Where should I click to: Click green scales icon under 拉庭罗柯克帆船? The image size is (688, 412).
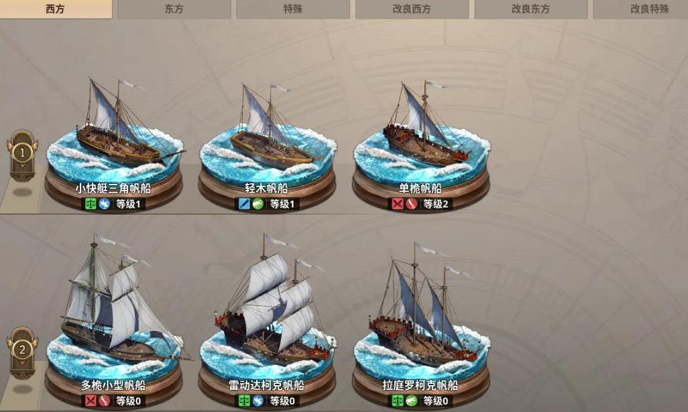[x=398, y=401]
